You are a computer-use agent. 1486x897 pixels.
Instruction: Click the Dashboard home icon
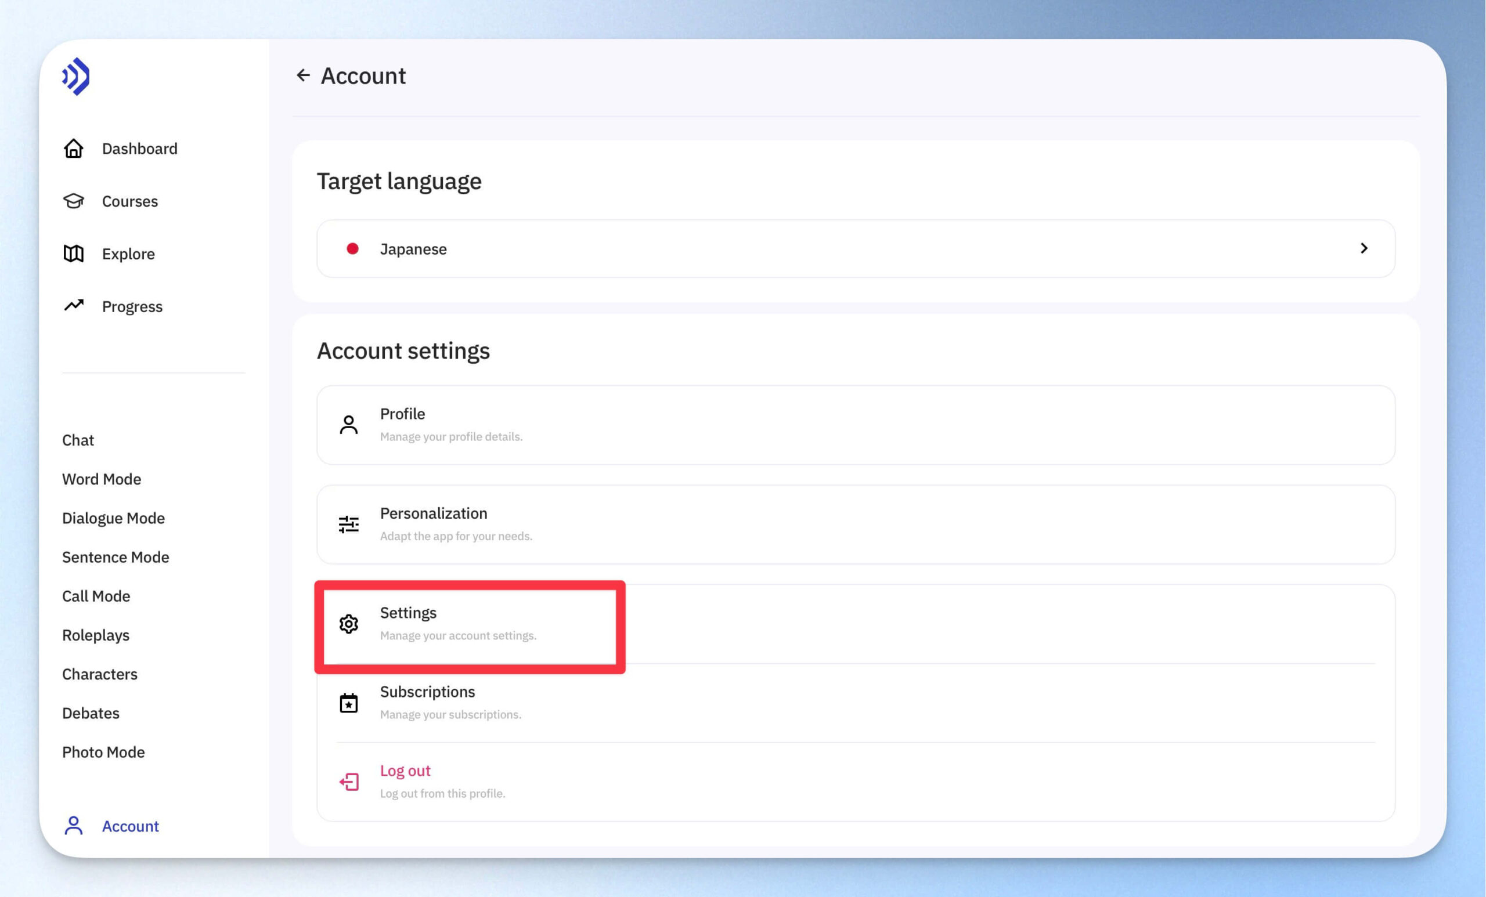[x=74, y=149]
